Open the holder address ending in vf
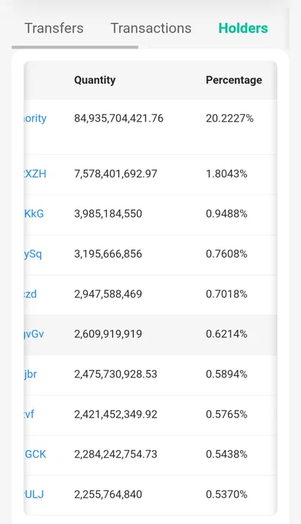This screenshot has width=301, height=524. pos(29,414)
